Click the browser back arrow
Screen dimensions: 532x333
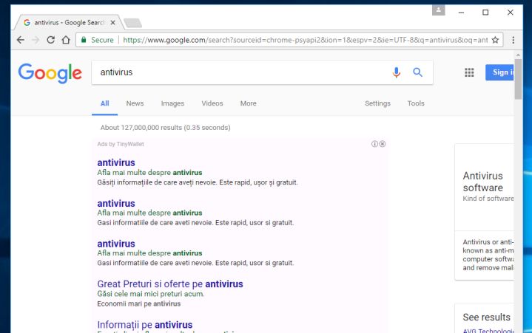coord(21,40)
